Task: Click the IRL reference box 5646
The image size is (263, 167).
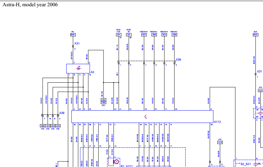Action: (73, 35)
